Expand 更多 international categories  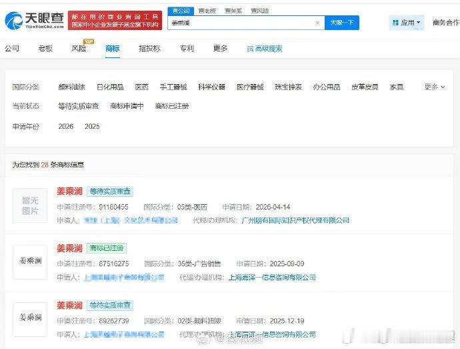435,87
